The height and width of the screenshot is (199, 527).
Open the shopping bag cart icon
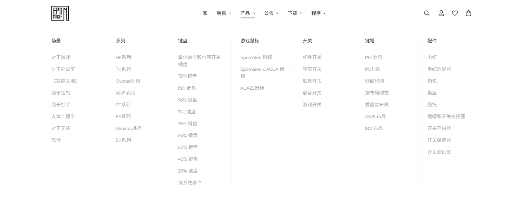point(468,13)
